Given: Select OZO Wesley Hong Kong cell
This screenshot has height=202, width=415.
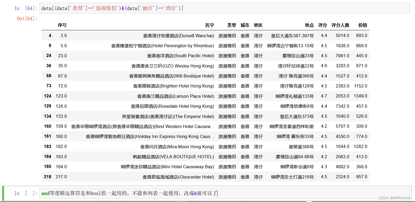Looking at the screenshot, I should coord(173,66).
